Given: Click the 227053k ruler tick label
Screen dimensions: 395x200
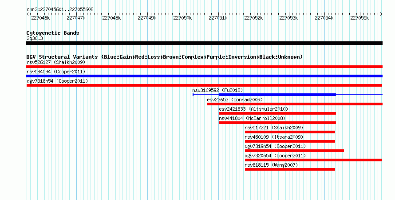Looking at the screenshot, I should tap(288, 18).
